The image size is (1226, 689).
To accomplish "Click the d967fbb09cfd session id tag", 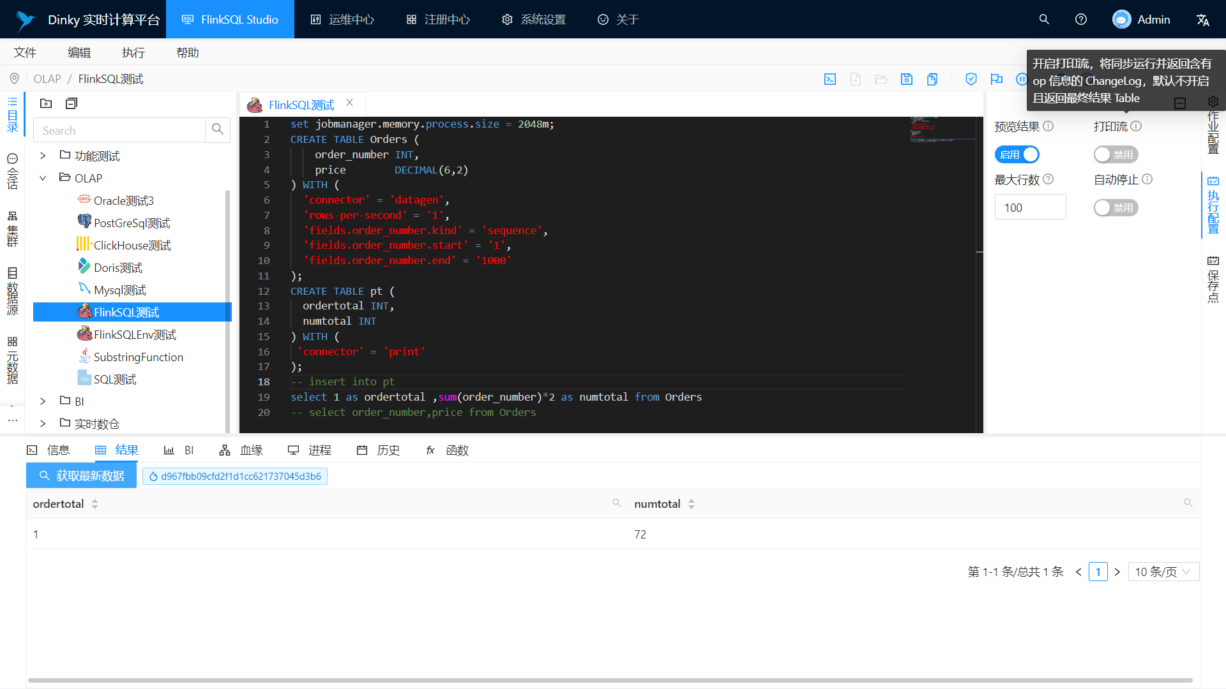I will coord(235,476).
